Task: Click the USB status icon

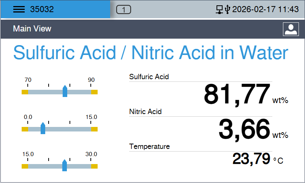Action: (x=227, y=9)
